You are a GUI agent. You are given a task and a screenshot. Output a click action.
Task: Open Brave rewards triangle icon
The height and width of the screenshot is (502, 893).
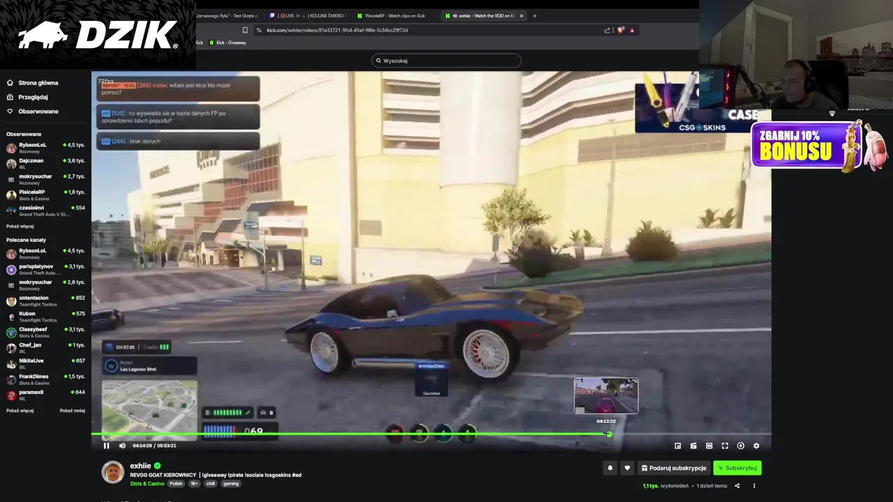632,30
